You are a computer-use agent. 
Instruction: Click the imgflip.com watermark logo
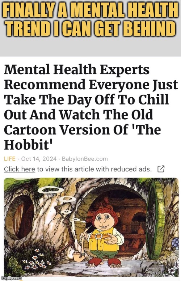11,278
